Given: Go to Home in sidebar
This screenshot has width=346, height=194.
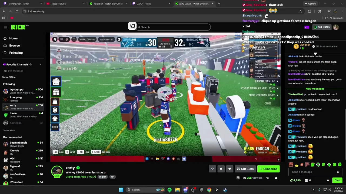Looking at the screenshot, I should [13, 39].
